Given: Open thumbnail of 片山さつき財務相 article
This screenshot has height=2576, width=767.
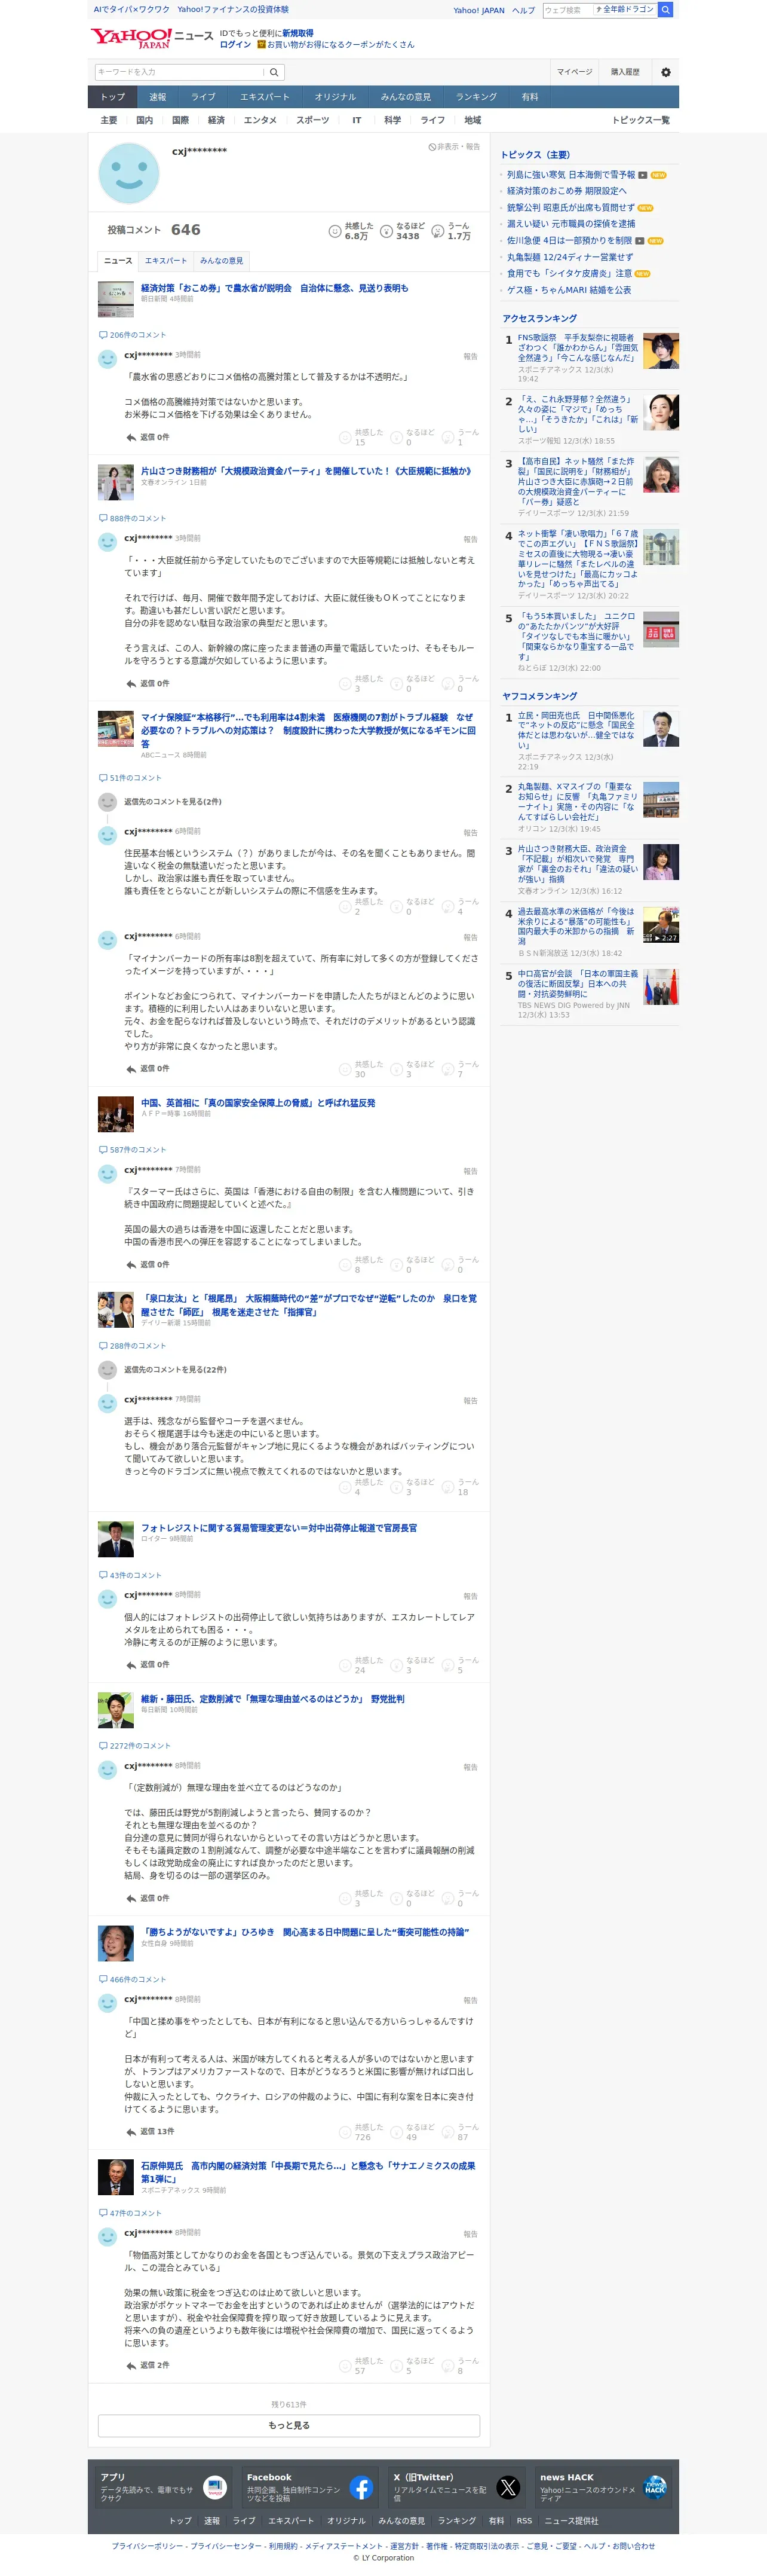Looking at the screenshot, I should coord(116,482).
